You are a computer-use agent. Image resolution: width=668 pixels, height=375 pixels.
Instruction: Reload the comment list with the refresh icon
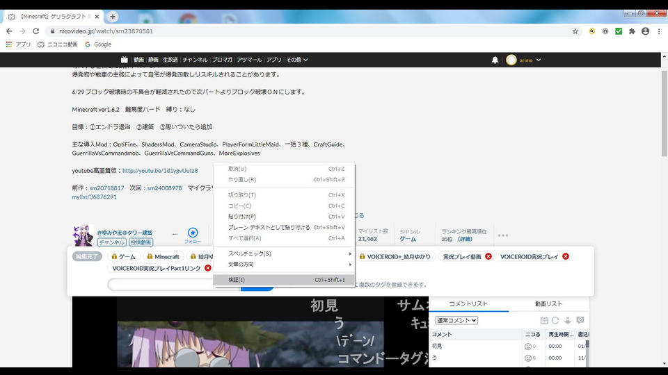coord(555,320)
